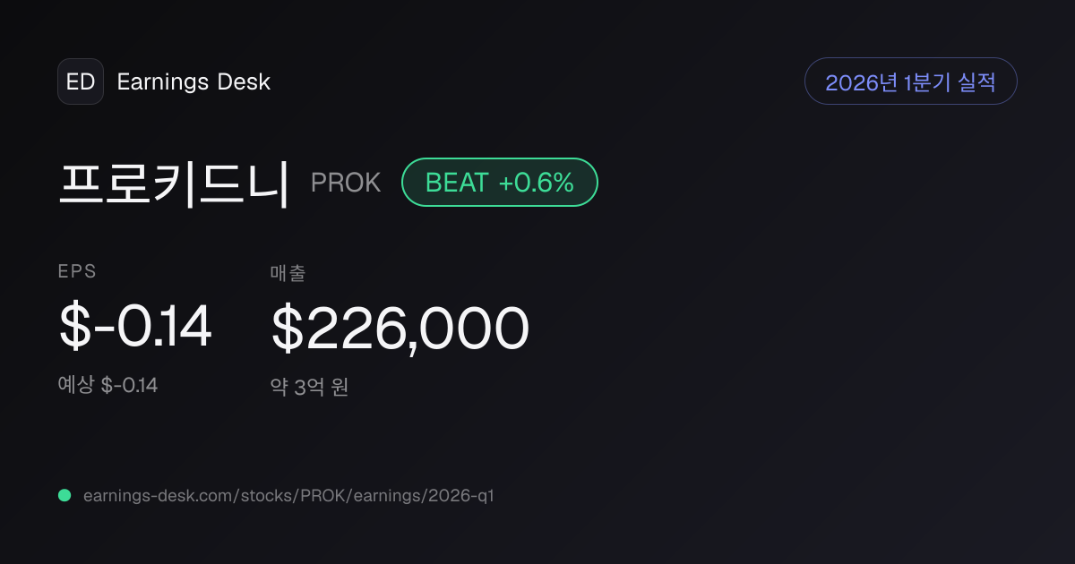Click the ED logo icon
The image size is (1075, 564).
pos(81,81)
